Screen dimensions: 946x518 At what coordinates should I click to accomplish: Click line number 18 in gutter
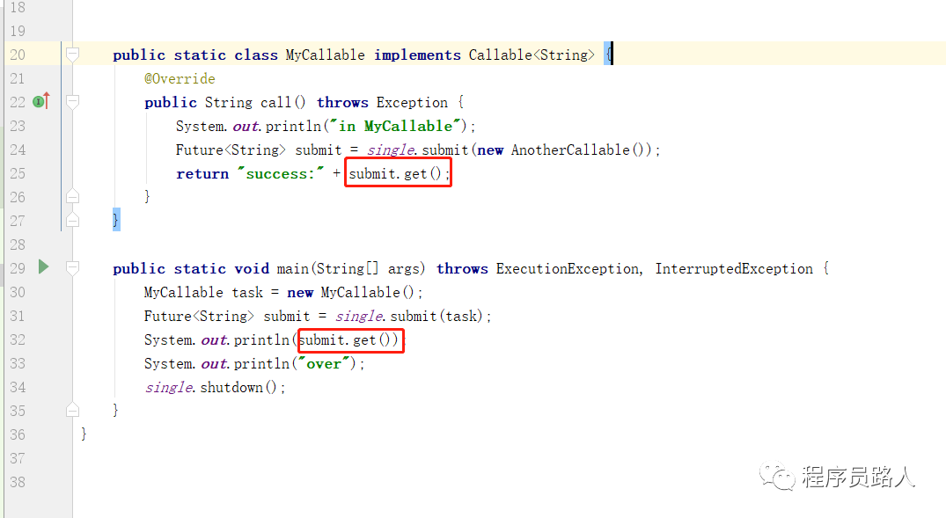point(18,8)
